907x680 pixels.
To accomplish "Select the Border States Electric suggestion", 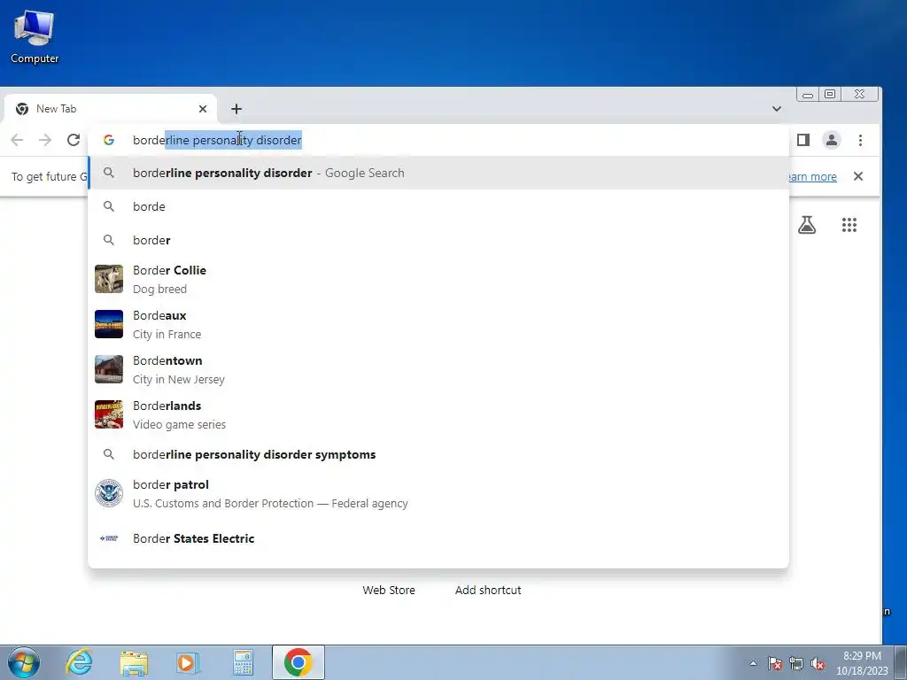I will coord(438,538).
